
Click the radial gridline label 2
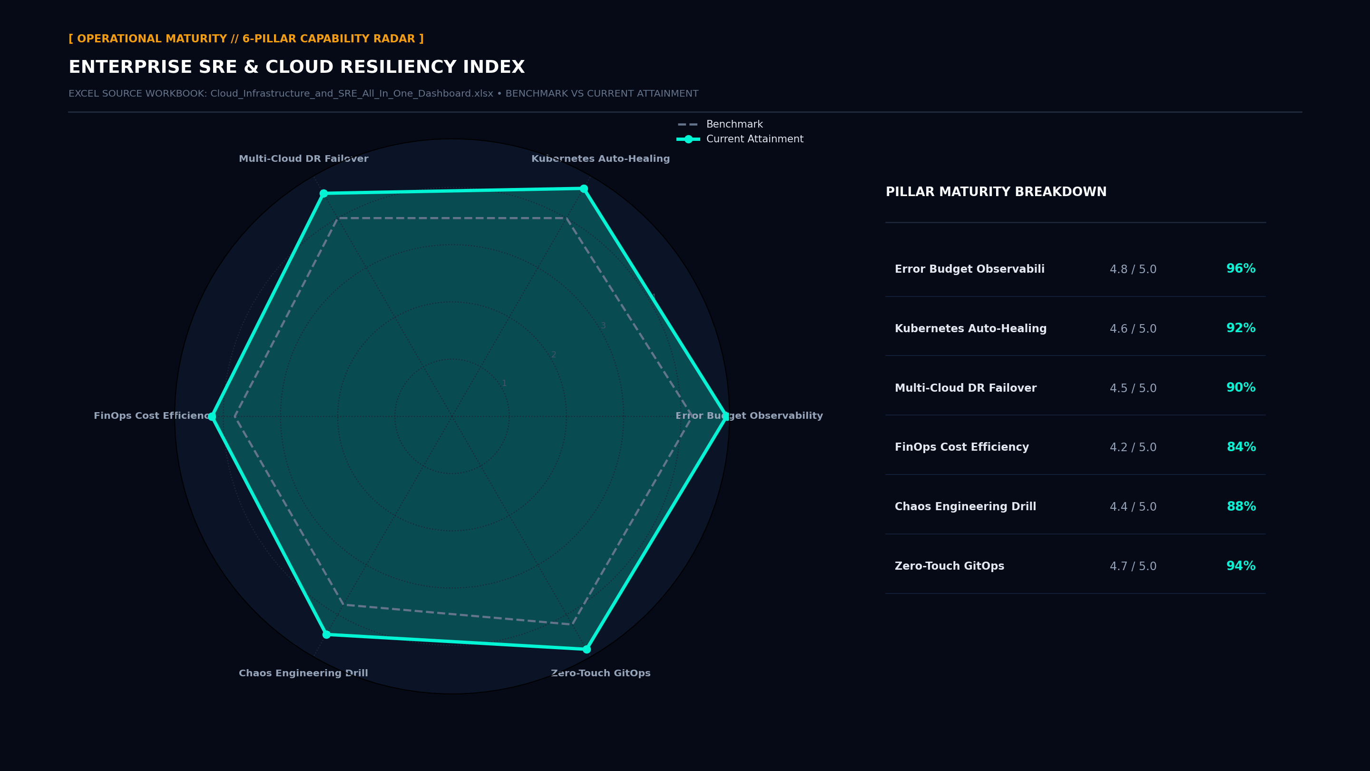pyautogui.click(x=554, y=355)
